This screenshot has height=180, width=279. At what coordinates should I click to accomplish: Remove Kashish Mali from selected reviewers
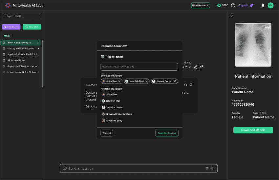pos(146,81)
